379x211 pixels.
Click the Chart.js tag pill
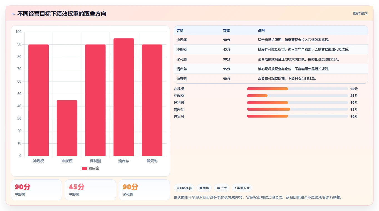(x=184, y=188)
